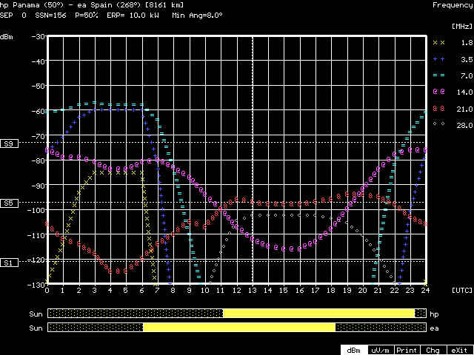Switch to uV/m field strength units
The image size is (474, 355).
(x=381, y=351)
